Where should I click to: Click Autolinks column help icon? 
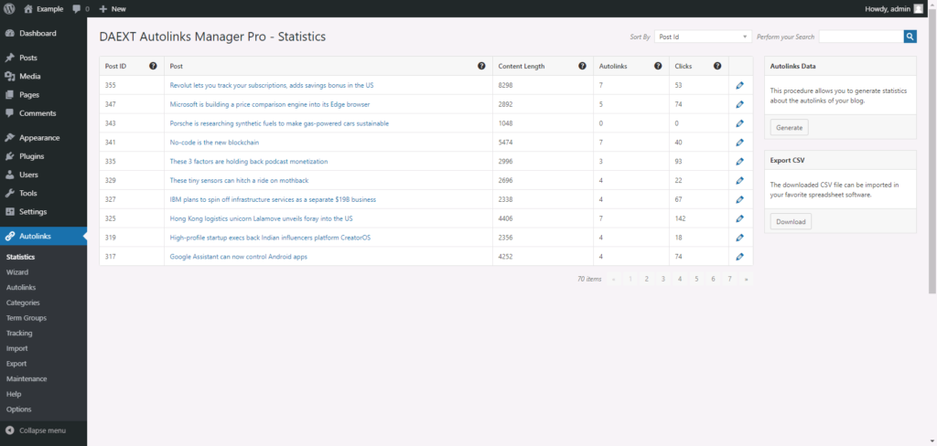pyautogui.click(x=658, y=67)
